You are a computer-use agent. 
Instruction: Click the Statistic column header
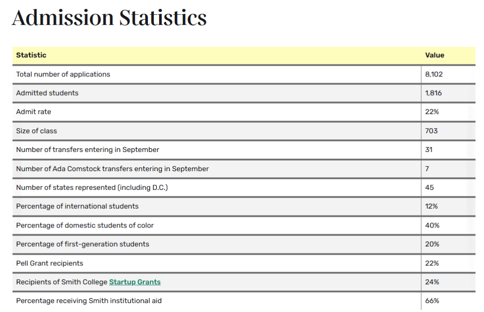click(x=31, y=55)
